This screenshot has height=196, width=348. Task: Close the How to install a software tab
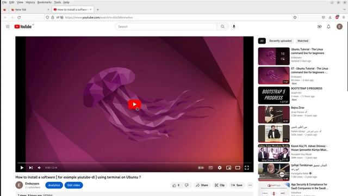click(x=91, y=10)
